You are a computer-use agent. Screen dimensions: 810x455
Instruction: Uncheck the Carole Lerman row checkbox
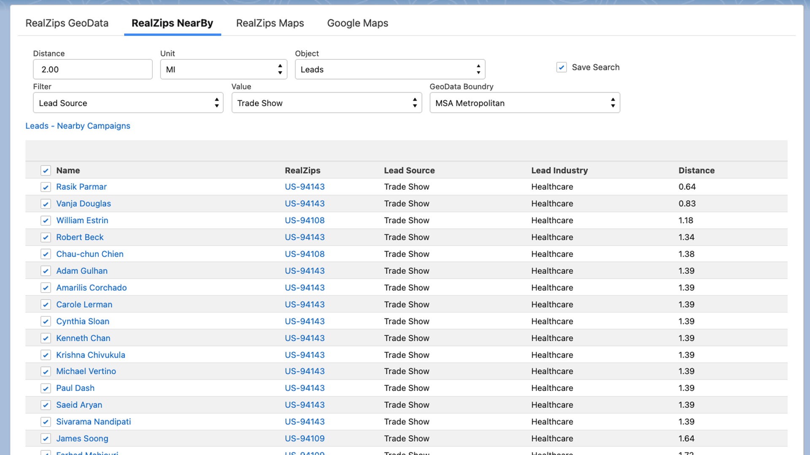(46, 305)
